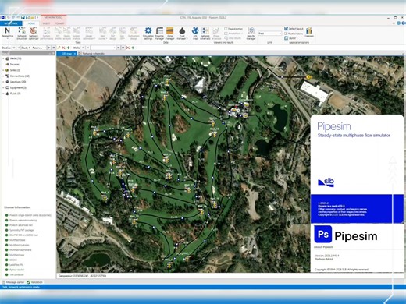The width and height of the screenshot is (406, 304).
Task: Expand the Sinks tree node
Action: tap(3, 70)
